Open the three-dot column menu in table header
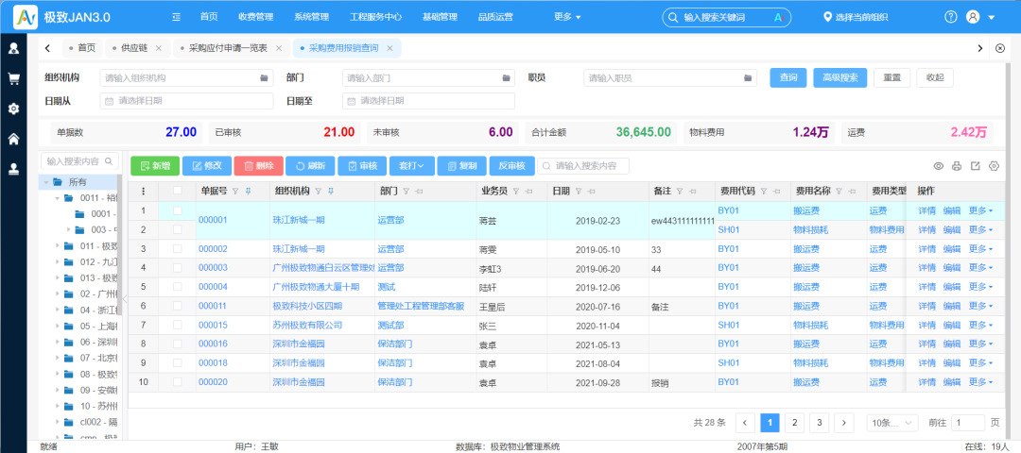The width and height of the screenshot is (1021, 453). (x=143, y=191)
